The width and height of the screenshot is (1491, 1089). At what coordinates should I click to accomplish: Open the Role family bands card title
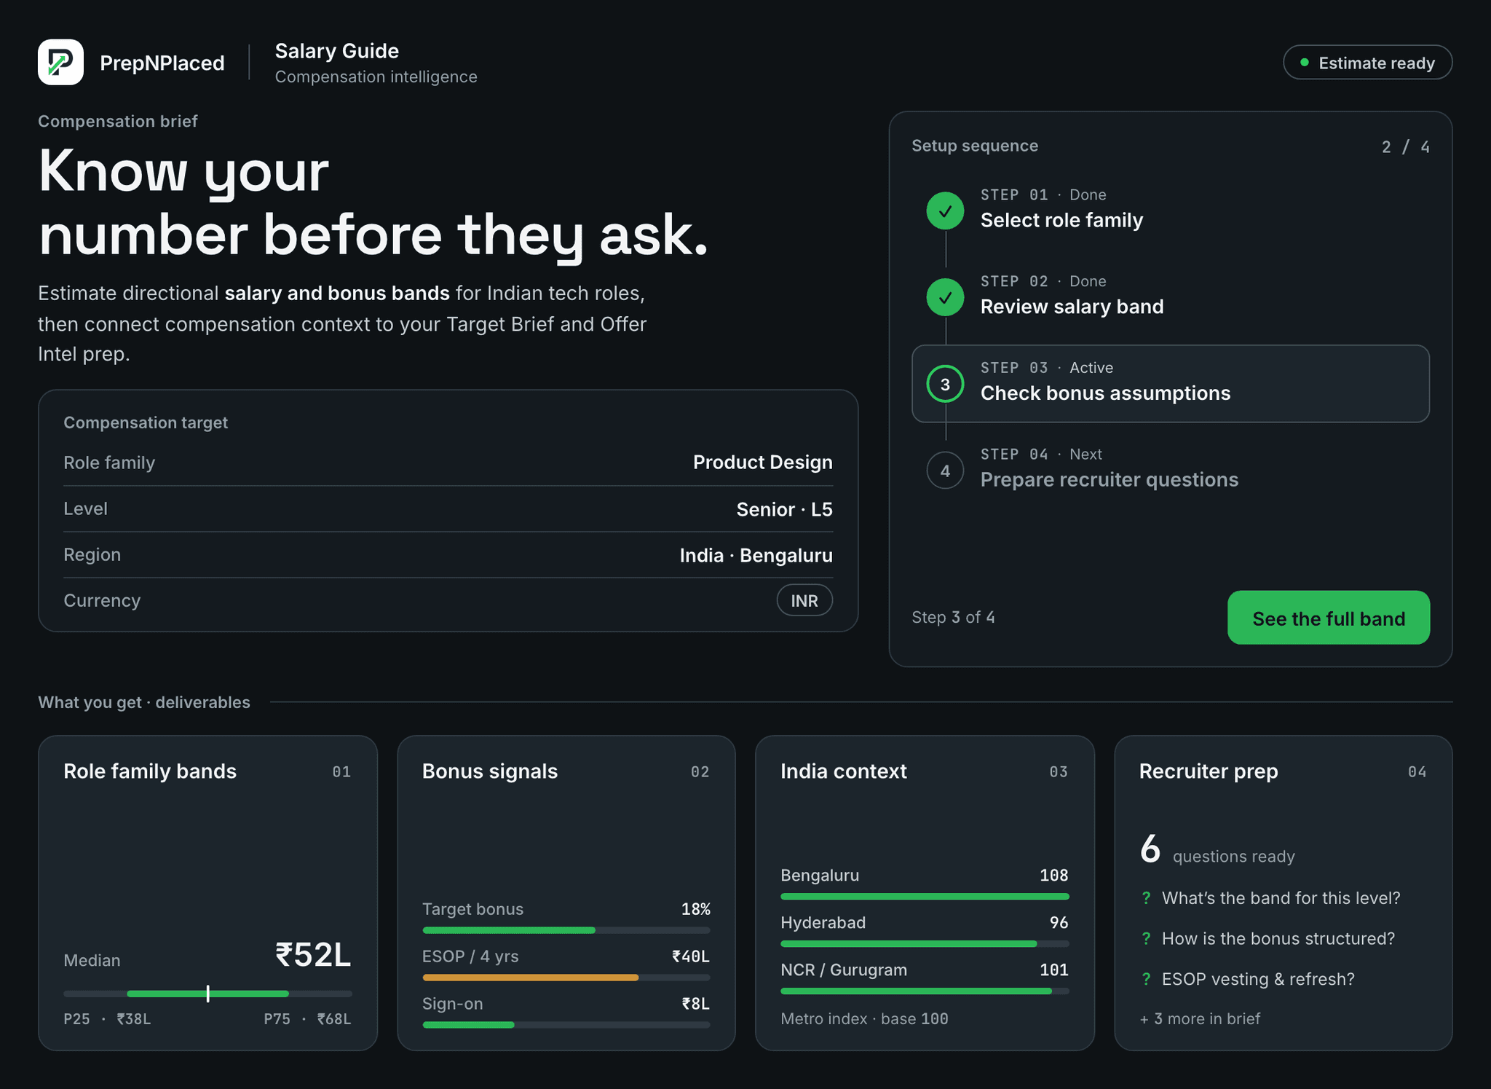click(150, 771)
